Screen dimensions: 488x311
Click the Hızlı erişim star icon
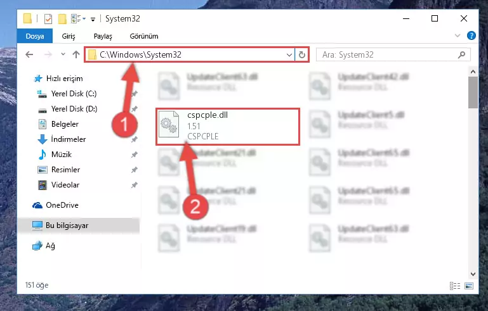click(x=38, y=79)
